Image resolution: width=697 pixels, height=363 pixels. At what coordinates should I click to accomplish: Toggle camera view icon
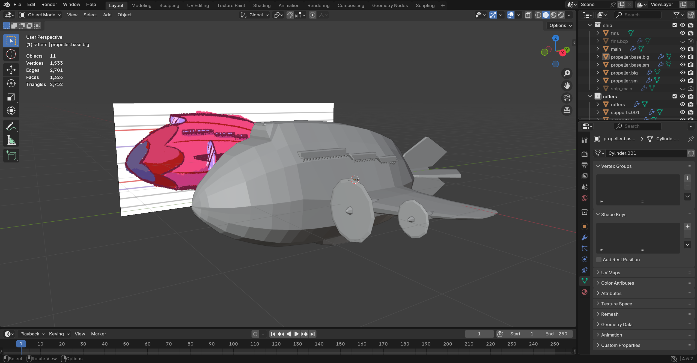[567, 98]
